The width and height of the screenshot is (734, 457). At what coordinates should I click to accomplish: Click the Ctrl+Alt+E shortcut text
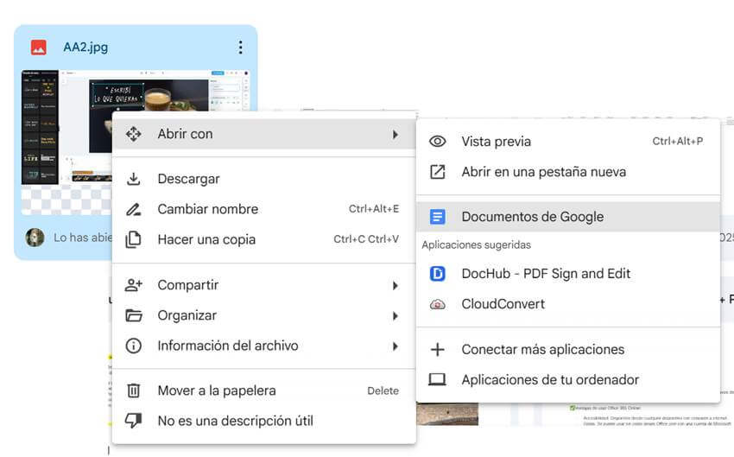(x=374, y=209)
